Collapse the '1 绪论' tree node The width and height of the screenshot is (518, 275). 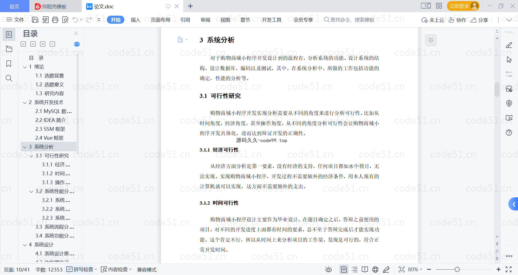click(25, 67)
